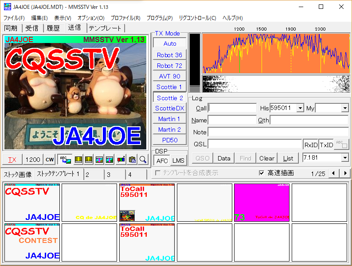Select PD50 TX mode
The height and width of the screenshot is (266, 352).
[170, 140]
